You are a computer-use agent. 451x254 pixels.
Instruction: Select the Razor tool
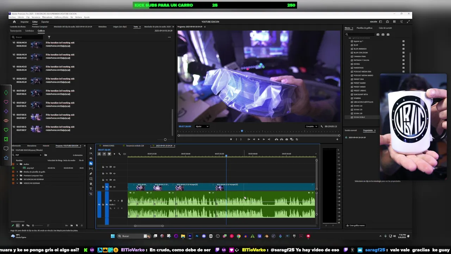click(x=91, y=163)
